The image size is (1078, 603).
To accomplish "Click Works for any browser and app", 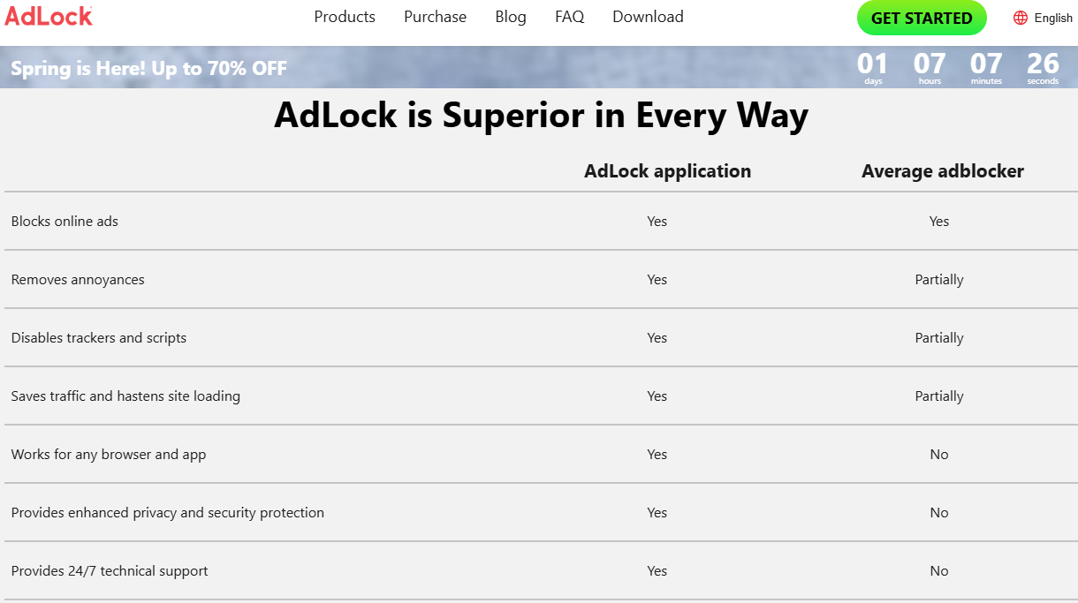I will tap(109, 455).
